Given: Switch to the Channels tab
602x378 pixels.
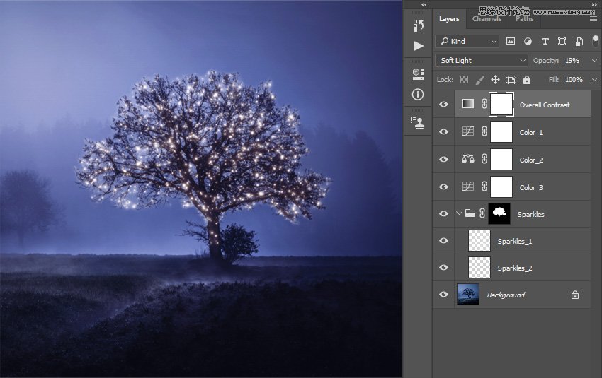Looking at the screenshot, I should (487, 19).
